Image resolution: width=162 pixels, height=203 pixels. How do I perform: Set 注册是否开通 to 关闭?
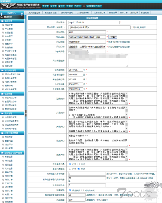click(x=79, y=164)
